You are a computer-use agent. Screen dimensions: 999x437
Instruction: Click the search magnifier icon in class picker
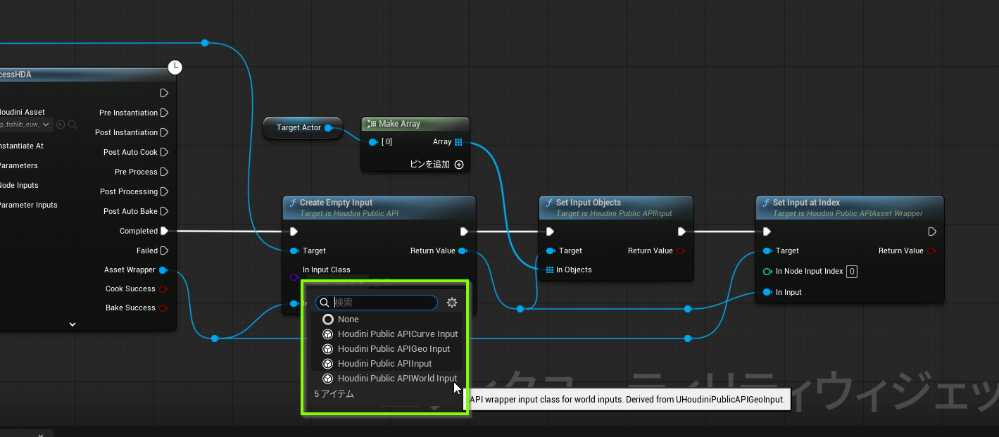[324, 303]
